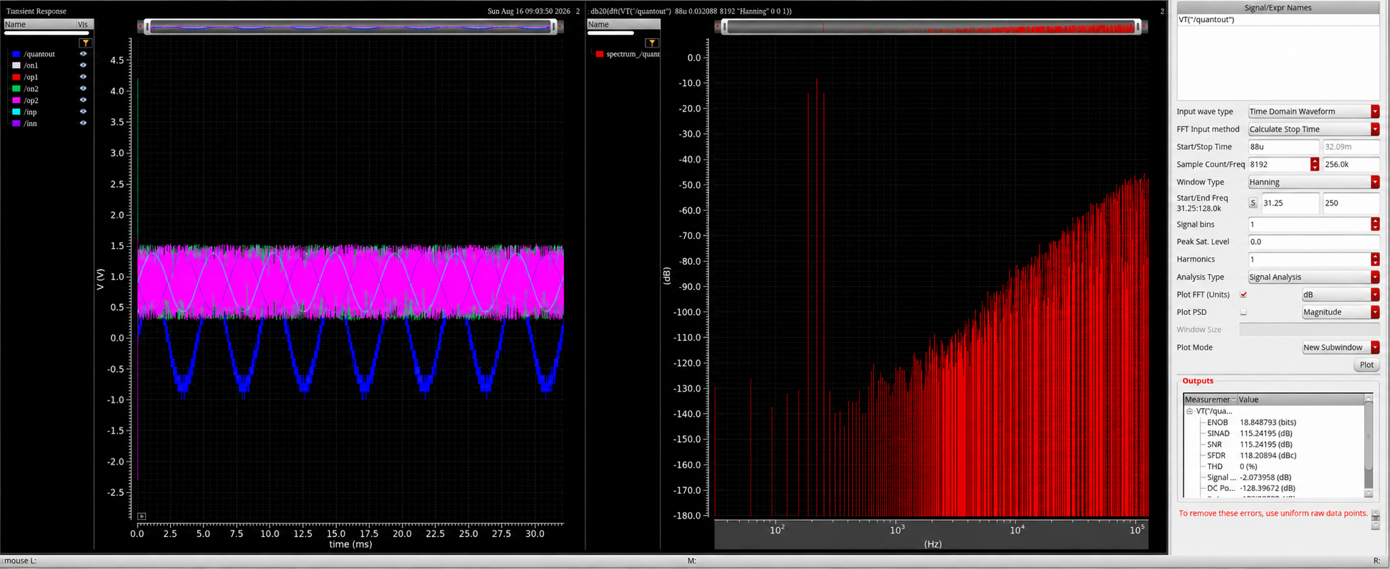Hide the /inp waveform via eye icon
This screenshot has width=1390, height=569.
83,111
